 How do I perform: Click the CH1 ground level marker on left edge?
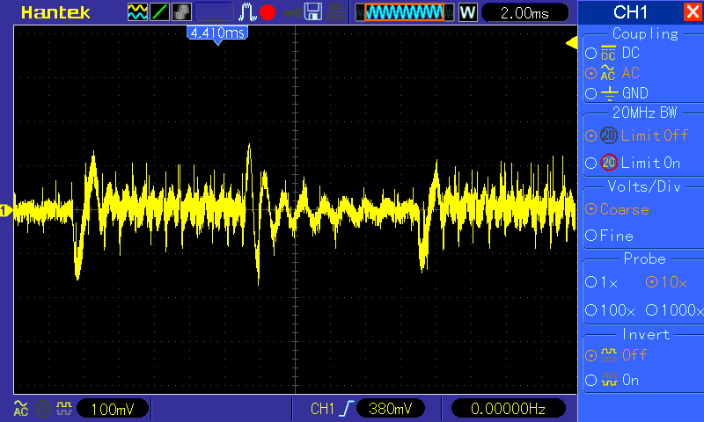coord(6,210)
